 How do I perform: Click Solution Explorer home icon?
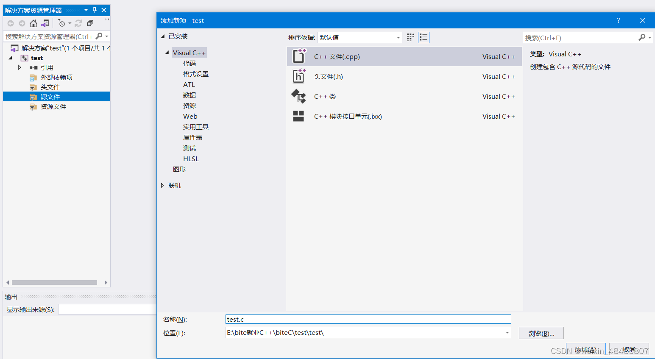pyautogui.click(x=33, y=23)
